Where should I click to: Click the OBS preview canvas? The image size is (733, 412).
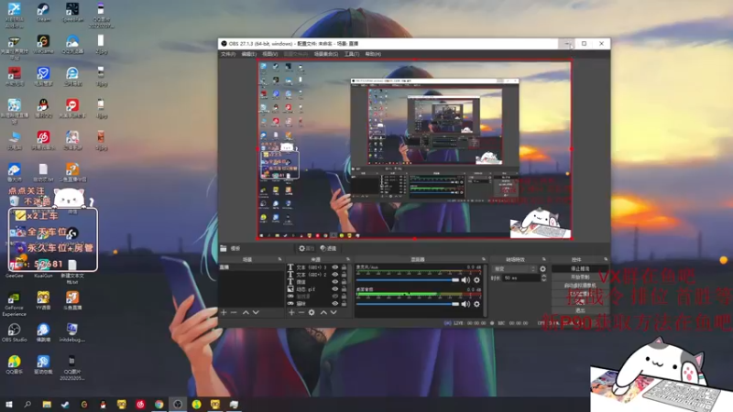[414, 149]
